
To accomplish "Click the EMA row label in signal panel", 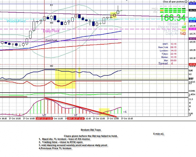I will (x=156, y=12).
